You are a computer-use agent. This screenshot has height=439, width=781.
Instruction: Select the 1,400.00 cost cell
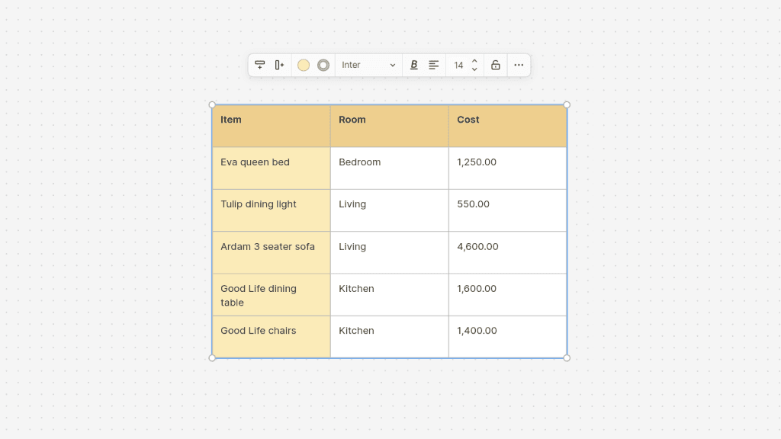(x=507, y=337)
